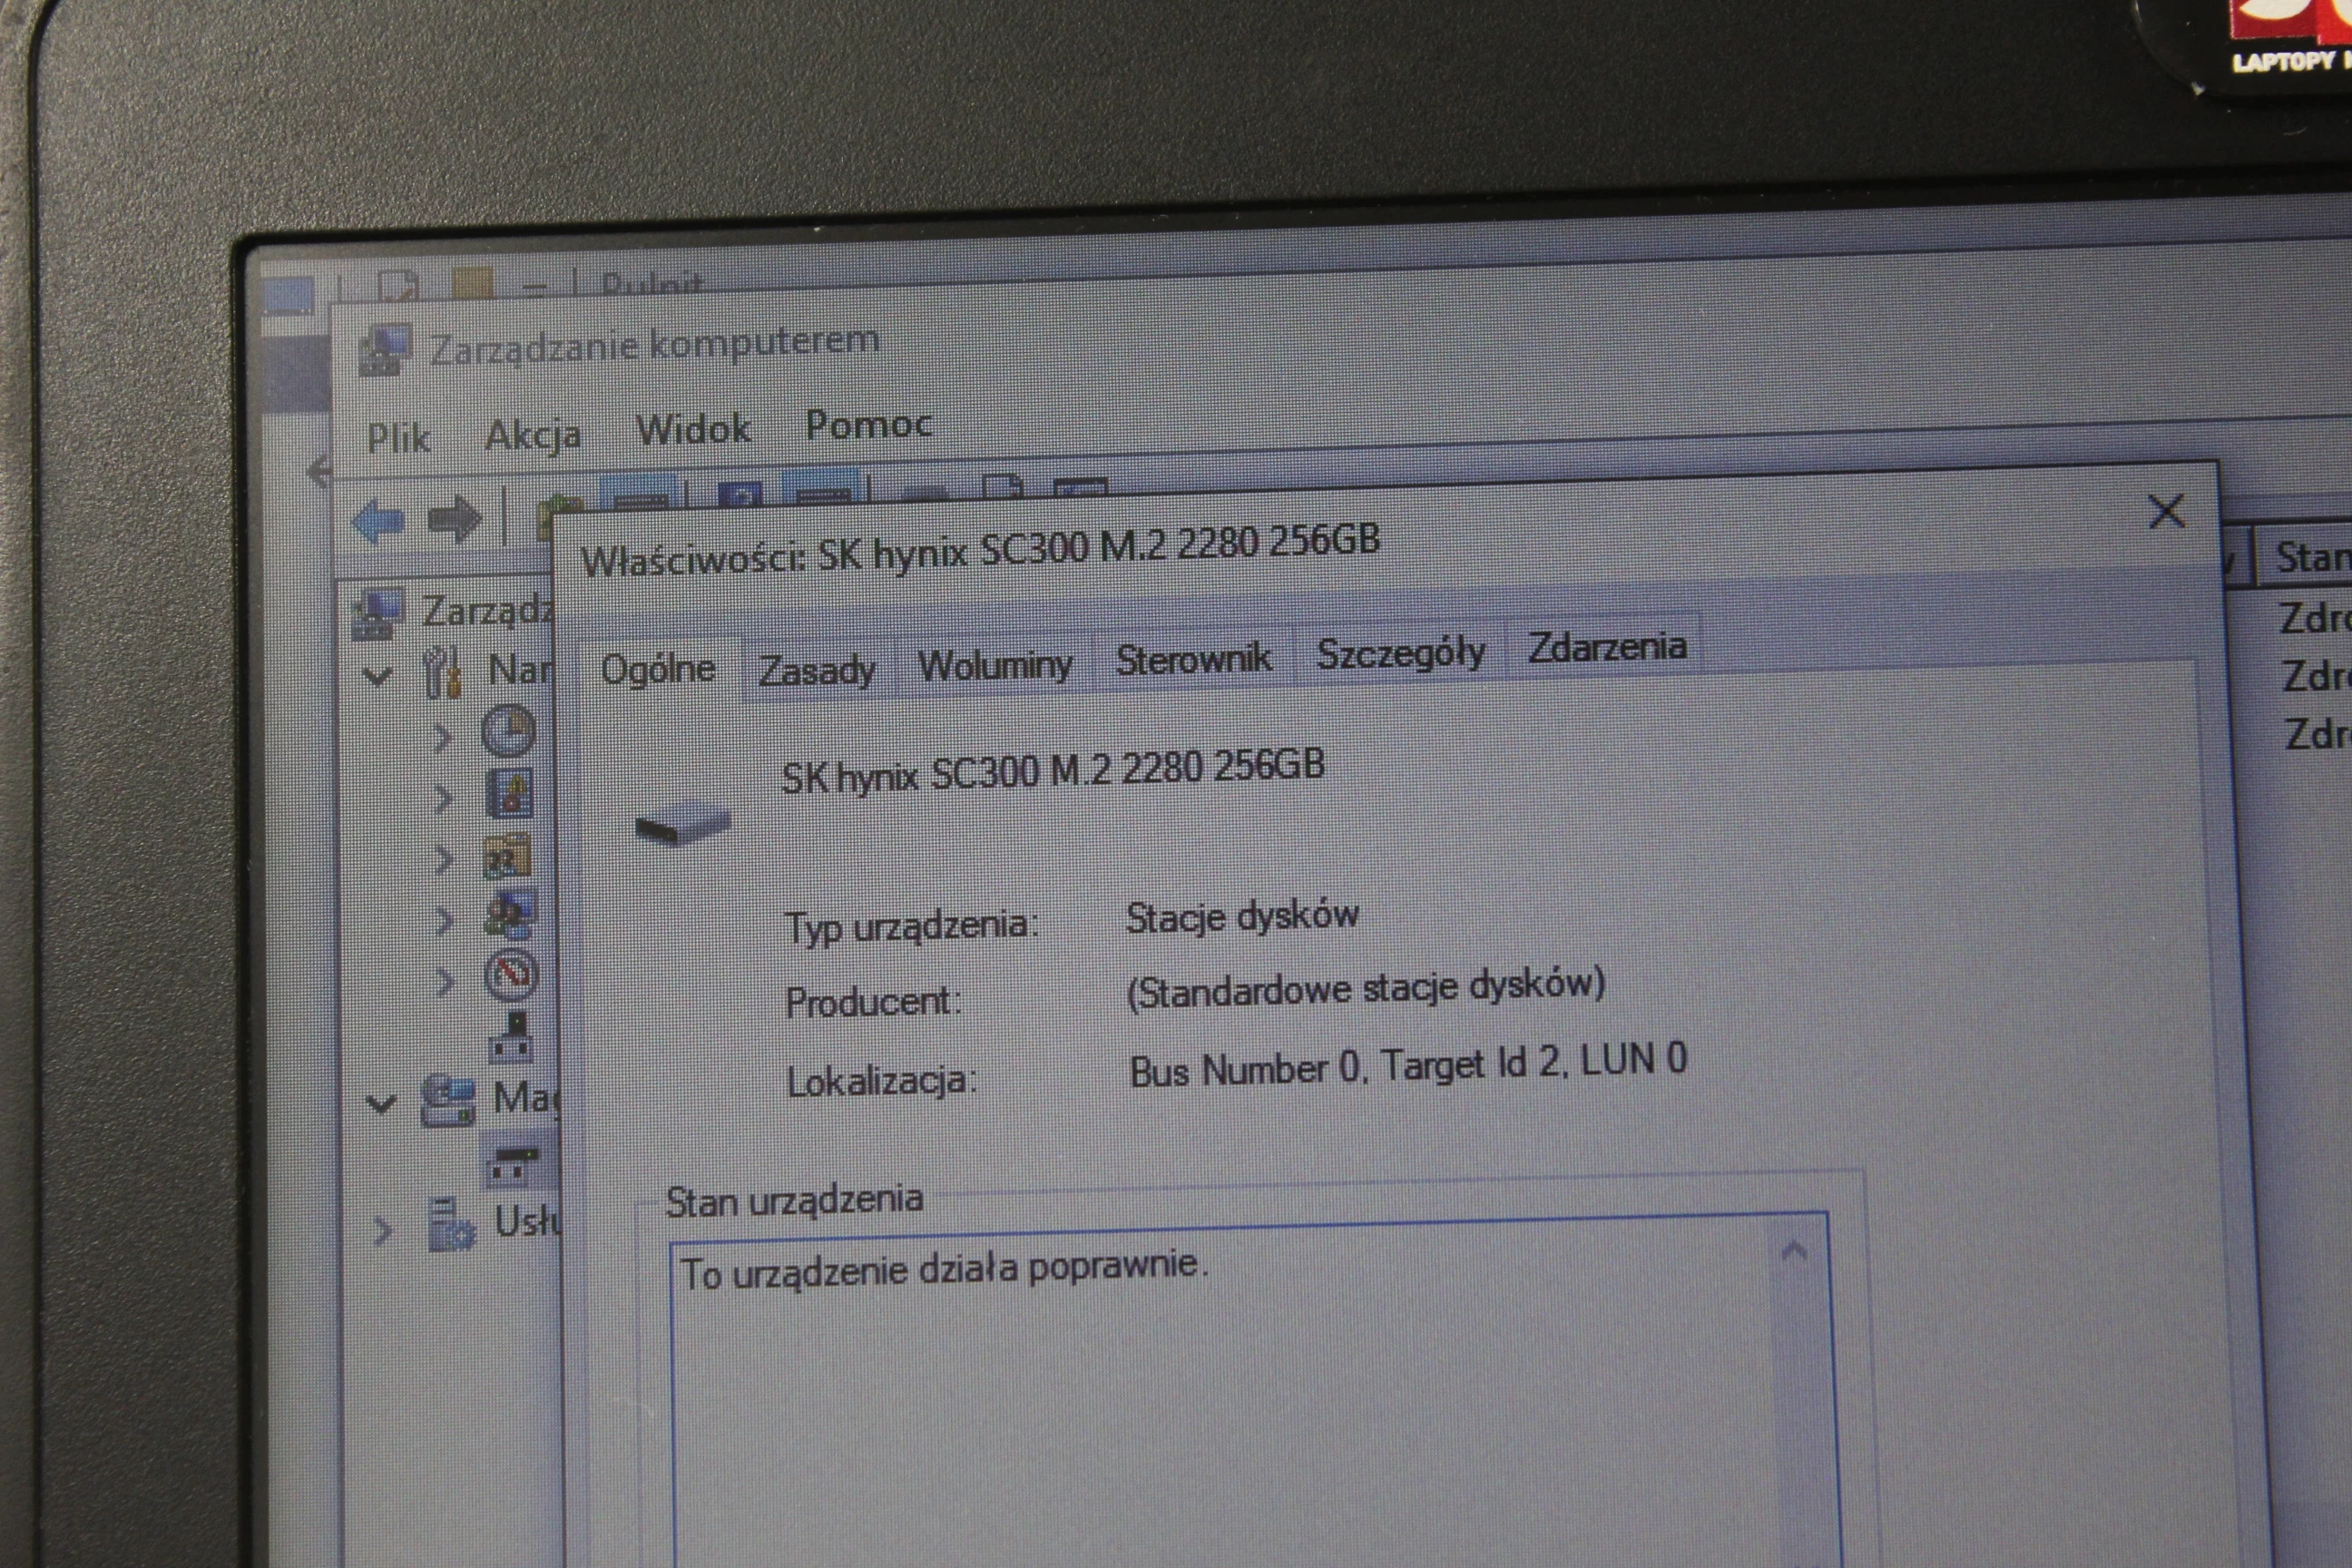
Task: Click the Magazyn storage icon in the tree
Action: (447, 1100)
